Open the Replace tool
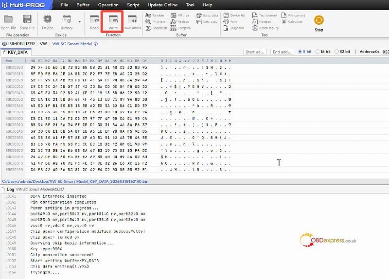Image resolution: width=389 pixels, height=279 pixels. click(179, 21)
